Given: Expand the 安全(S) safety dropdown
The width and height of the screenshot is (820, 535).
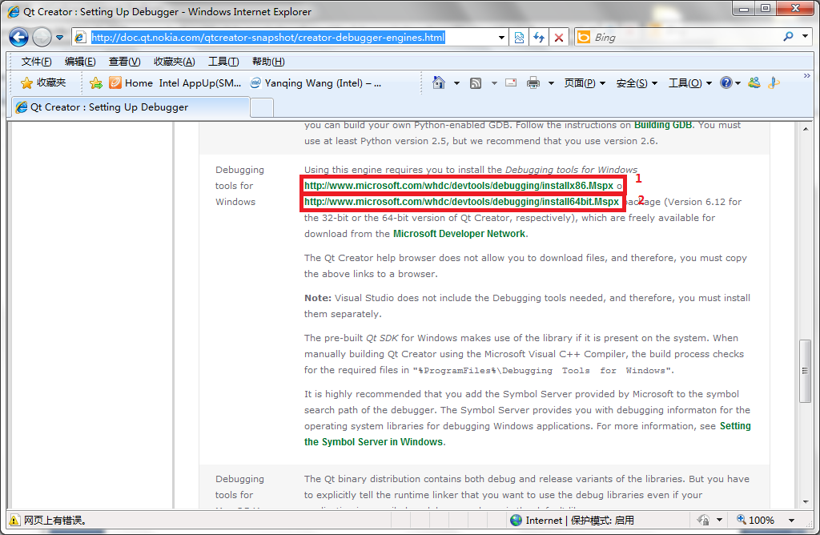Looking at the screenshot, I should coord(637,82).
